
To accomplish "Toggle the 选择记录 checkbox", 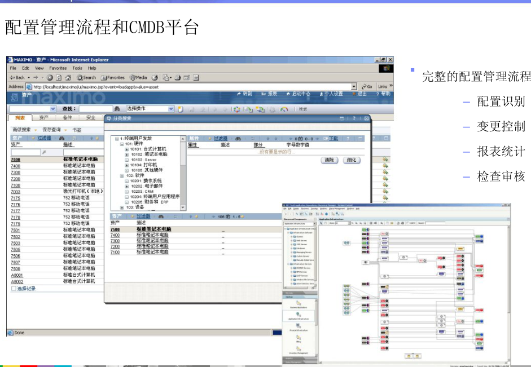I will point(14,288).
